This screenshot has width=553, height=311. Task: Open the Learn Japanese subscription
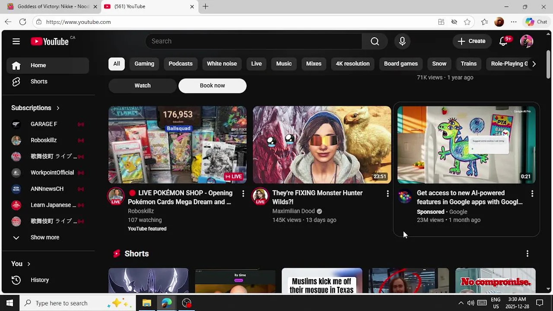tap(48, 205)
